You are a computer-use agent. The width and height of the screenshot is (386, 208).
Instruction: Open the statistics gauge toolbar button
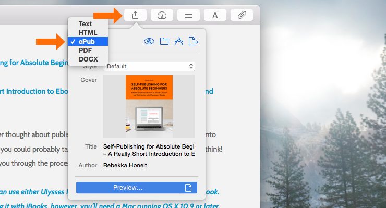pos(162,15)
